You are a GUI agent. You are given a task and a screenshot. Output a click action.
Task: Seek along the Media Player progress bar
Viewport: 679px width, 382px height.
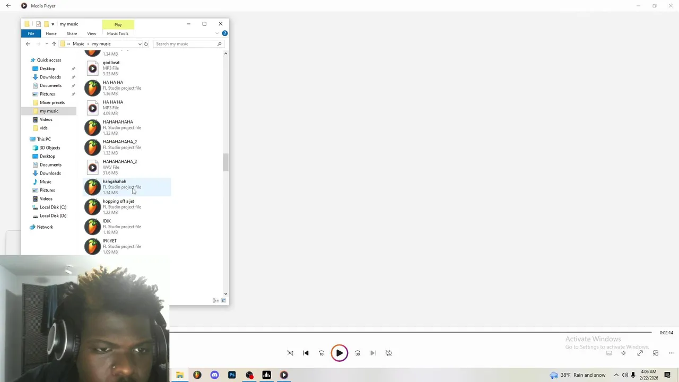pyautogui.click(x=411, y=333)
